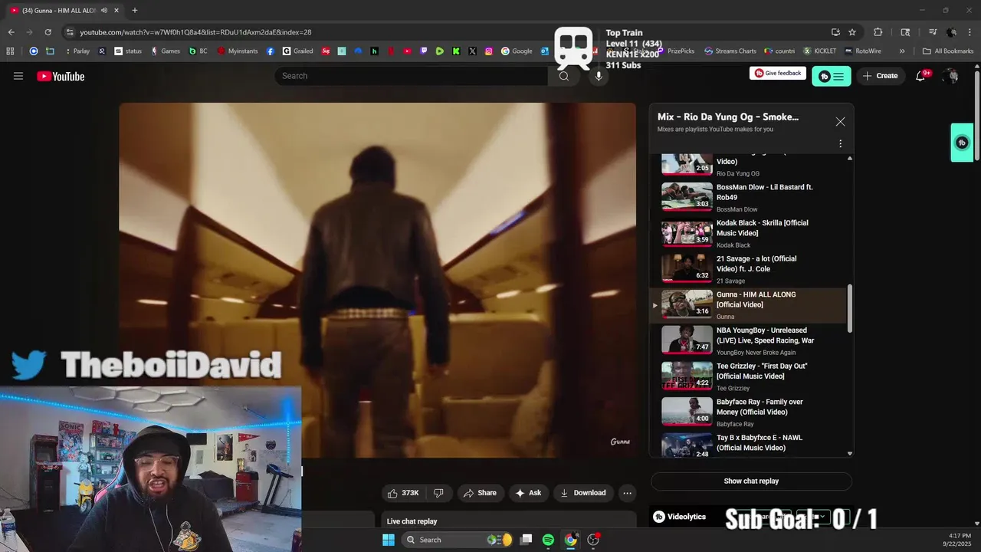
Task: Open the All Bookmarks folder
Action: point(948,51)
